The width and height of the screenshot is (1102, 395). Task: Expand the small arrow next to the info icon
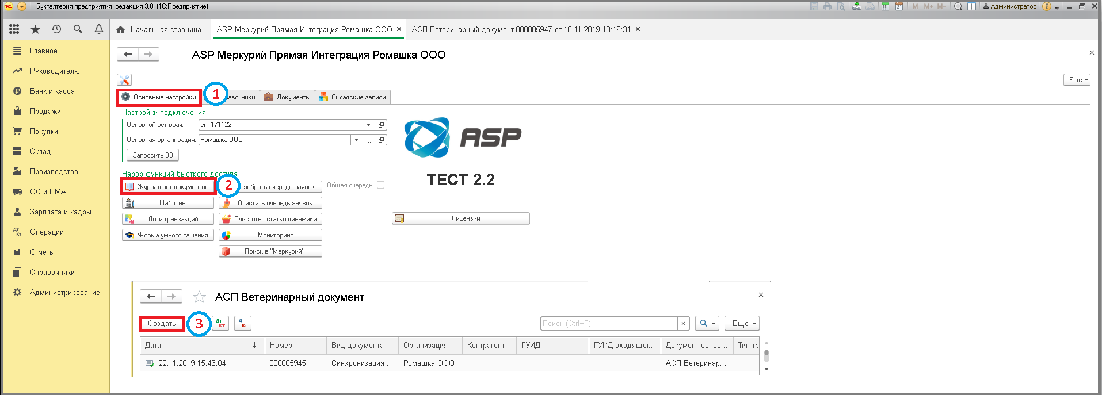tap(1057, 7)
